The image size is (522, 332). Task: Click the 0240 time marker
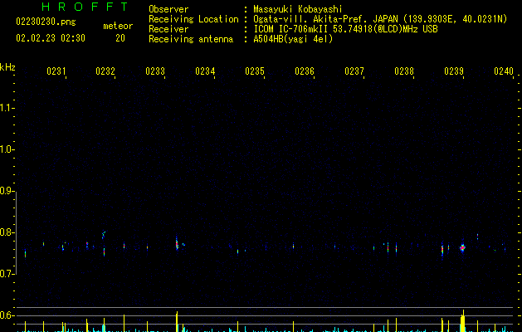(x=504, y=71)
